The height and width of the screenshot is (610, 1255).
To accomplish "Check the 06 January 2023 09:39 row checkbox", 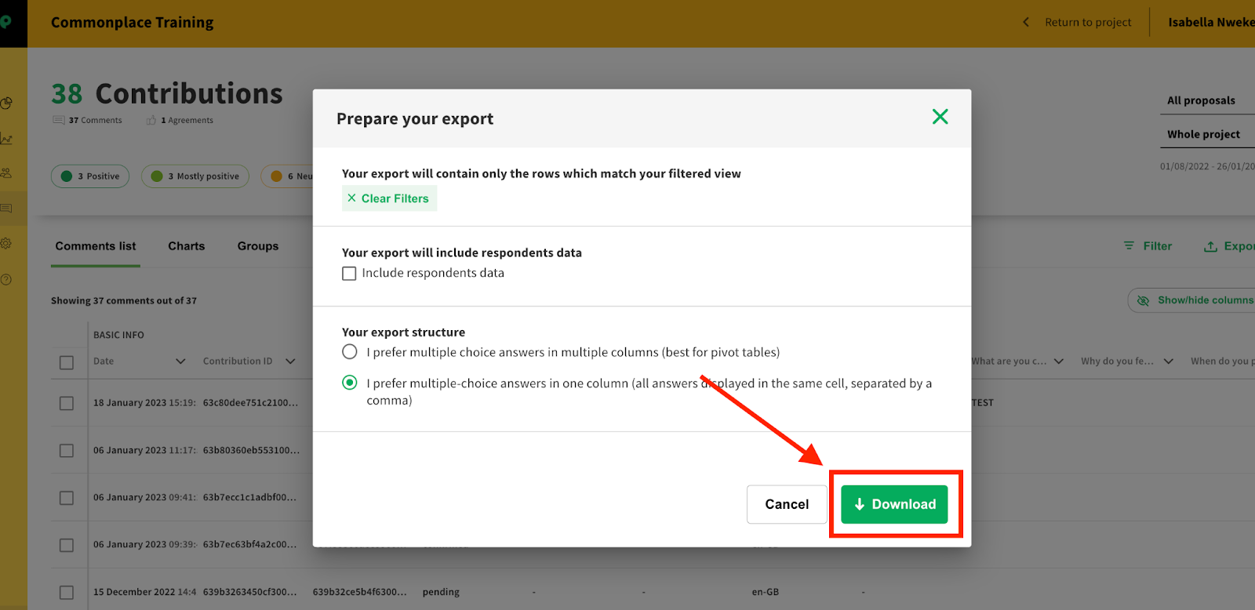I will [x=67, y=545].
